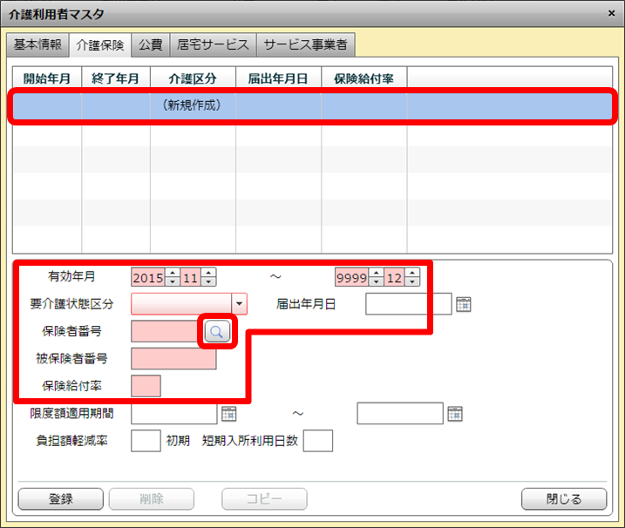This screenshot has height=528, width=625.
Task: Open calendar picker for 届出年月日
Action: pyautogui.click(x=464, y=304)
